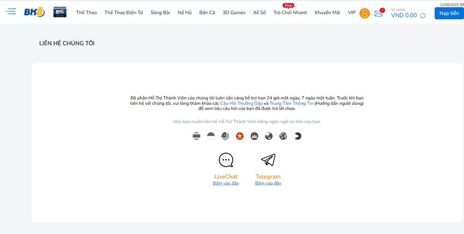This screenshot has height=234, width=464.
Task: Click the VND 0.00 balance text
Action: point(404,16)
